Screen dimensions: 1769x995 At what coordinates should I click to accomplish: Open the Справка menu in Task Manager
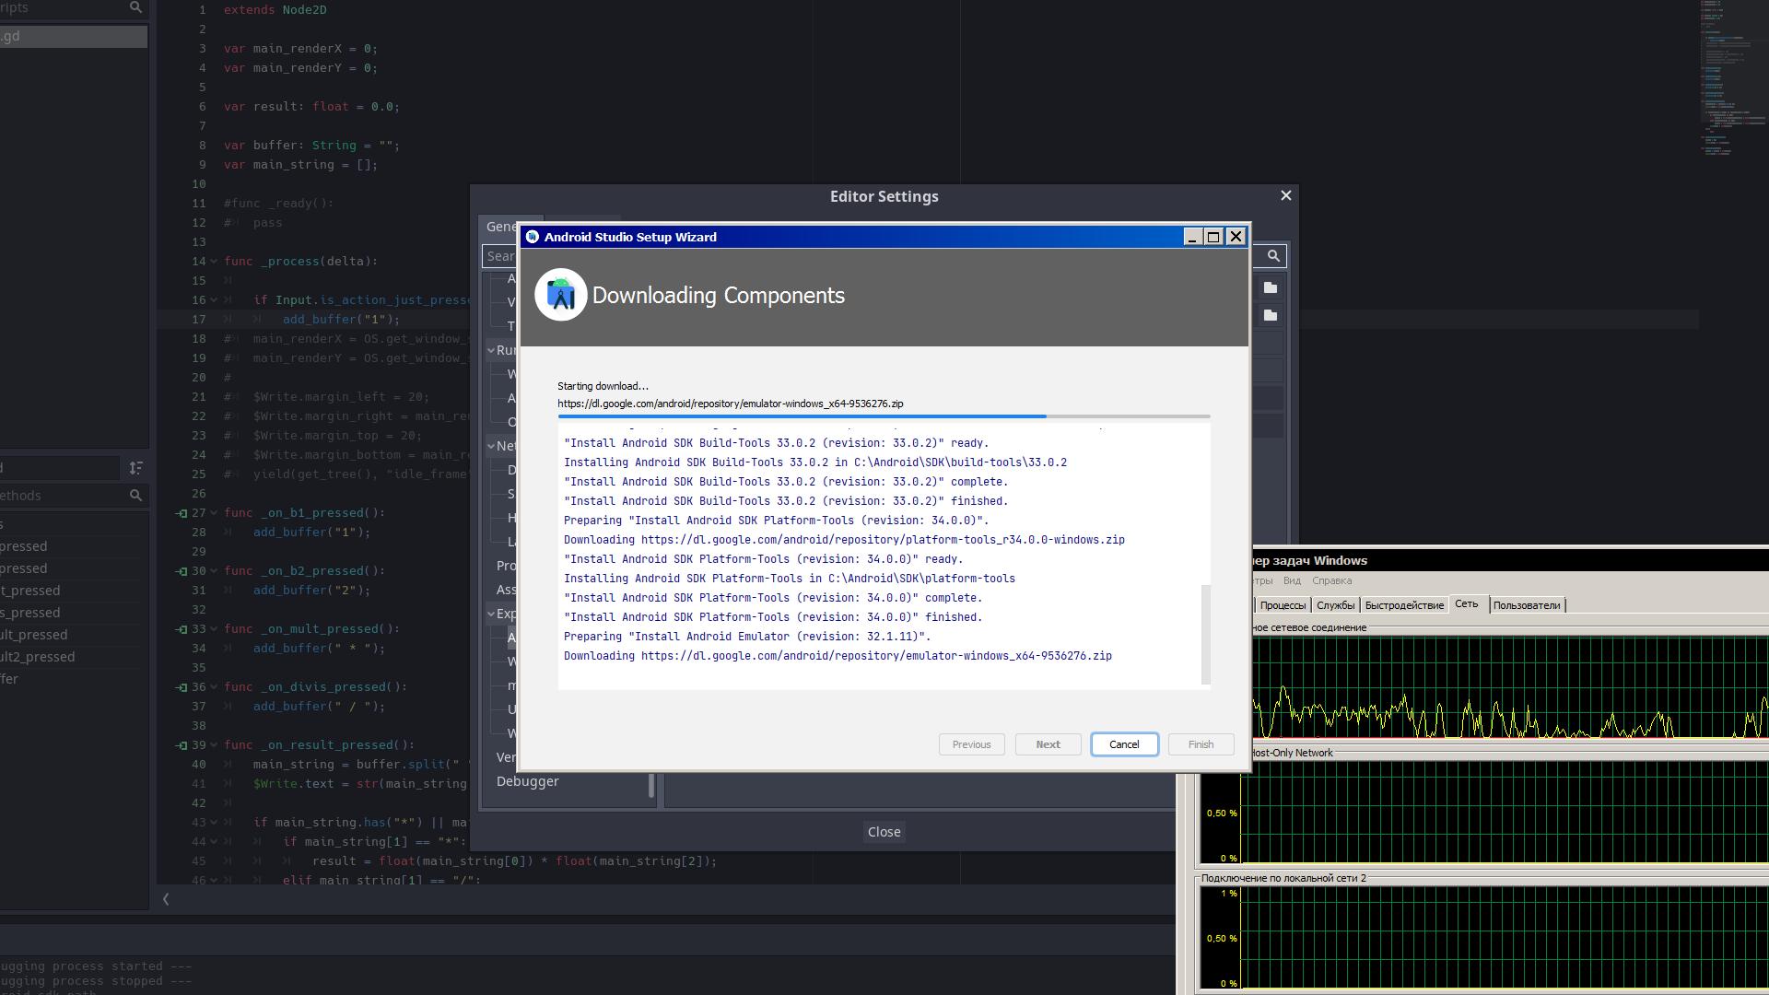coord(1331,580)
